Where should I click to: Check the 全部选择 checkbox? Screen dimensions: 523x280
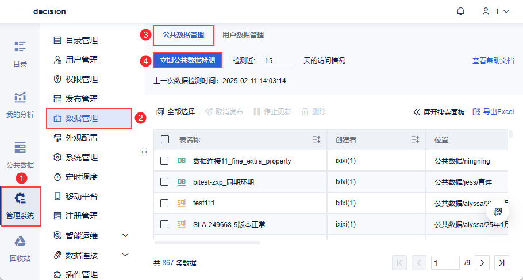tap(160, 112)
